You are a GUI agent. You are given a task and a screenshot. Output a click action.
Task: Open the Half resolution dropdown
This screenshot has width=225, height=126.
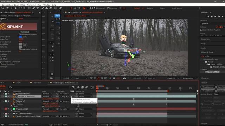81,78
